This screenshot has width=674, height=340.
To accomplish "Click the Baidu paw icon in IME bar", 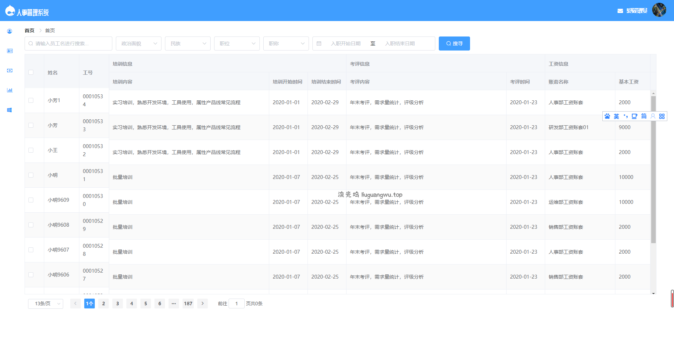I will (x=607, y=116).
